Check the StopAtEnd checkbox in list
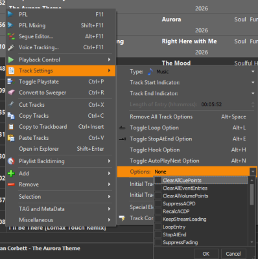The width and height of the screenshot is (258, 259). click(158, 234)
